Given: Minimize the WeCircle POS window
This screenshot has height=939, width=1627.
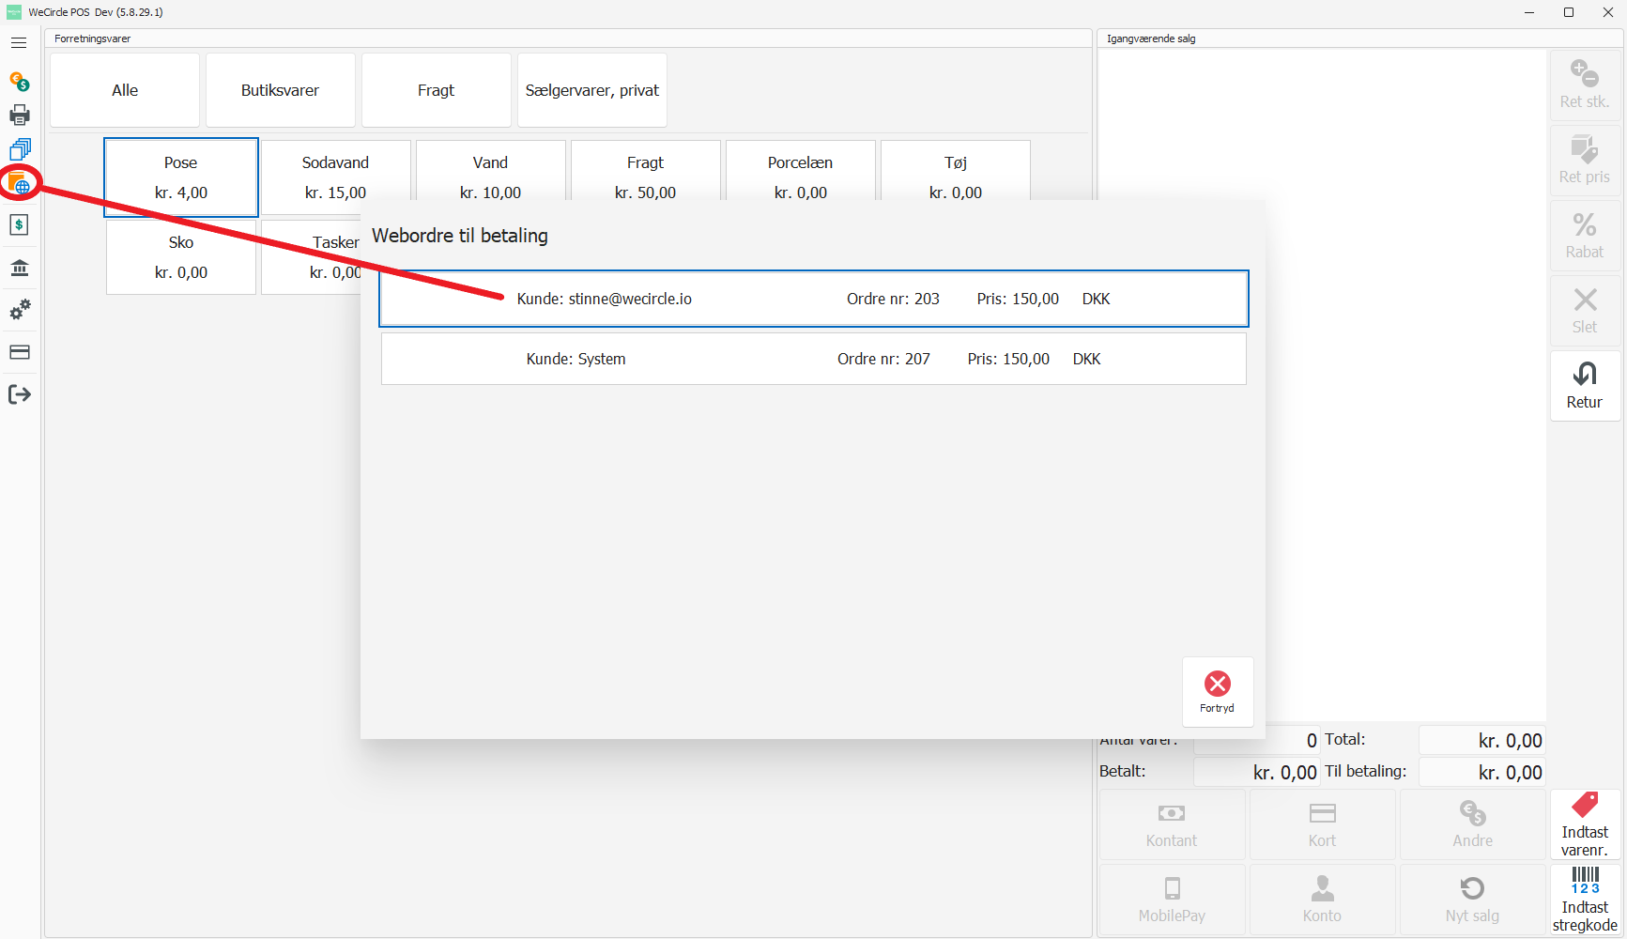Looking at the screenshot, I should [x=1529, y=12].
